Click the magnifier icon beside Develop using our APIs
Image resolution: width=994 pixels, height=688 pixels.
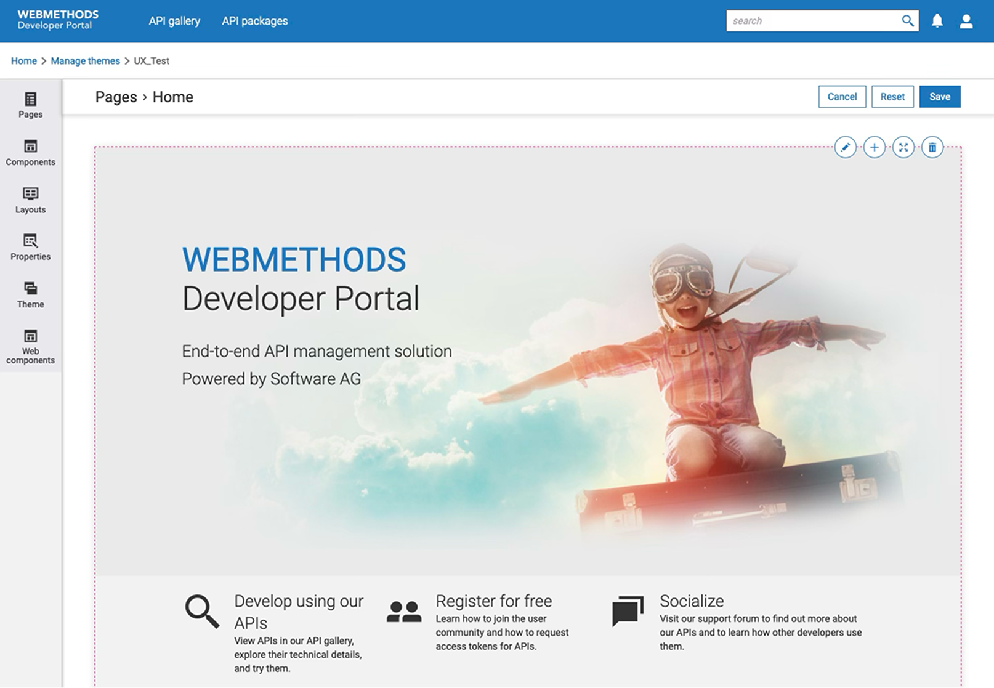click(x=202, y=611)
